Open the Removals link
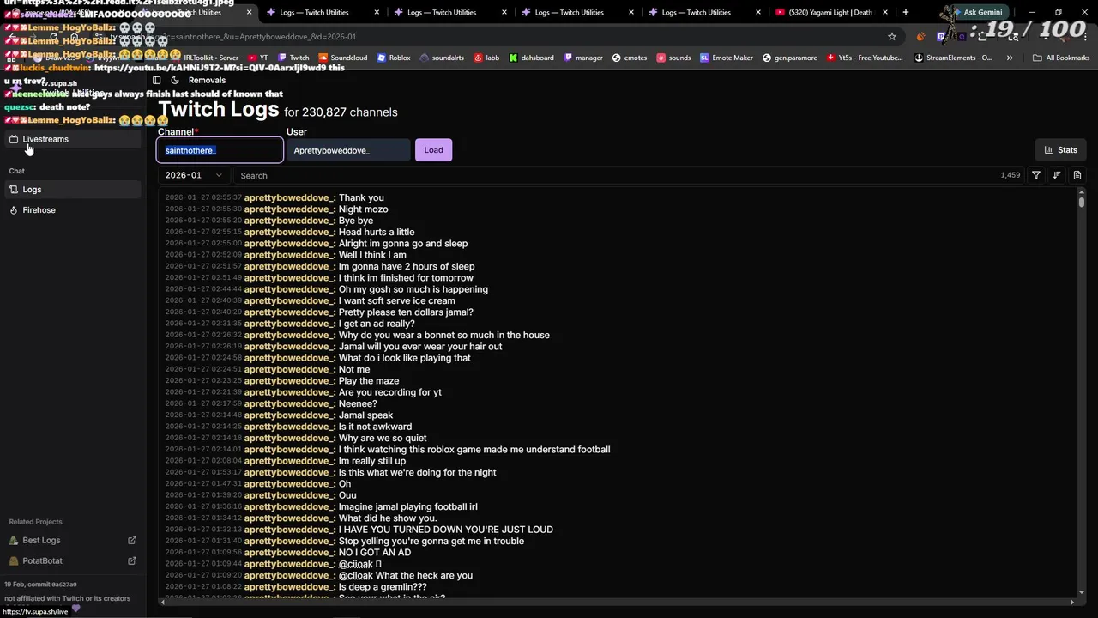The width and height of the screenshot is (1098, 618). click(207, 80)
